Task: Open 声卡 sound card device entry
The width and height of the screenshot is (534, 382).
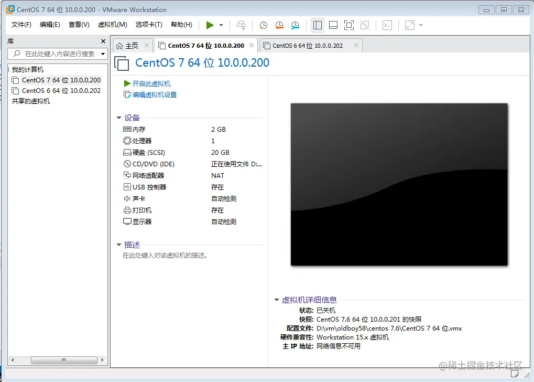Action: click(x=134, y=198)
